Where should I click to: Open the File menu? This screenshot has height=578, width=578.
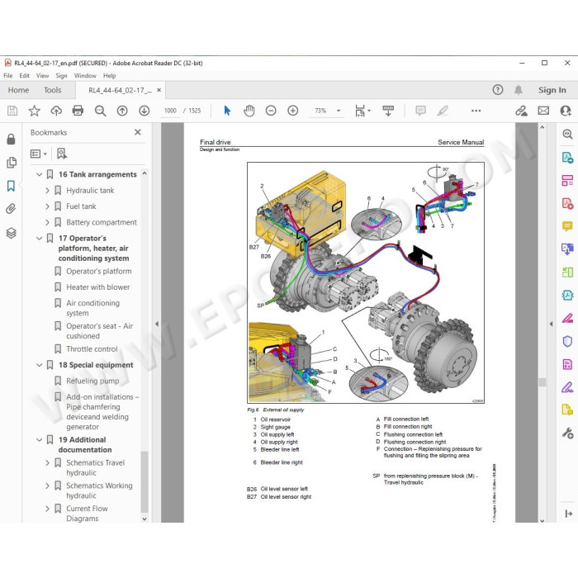pyautogui.click(x=8, y=76)
